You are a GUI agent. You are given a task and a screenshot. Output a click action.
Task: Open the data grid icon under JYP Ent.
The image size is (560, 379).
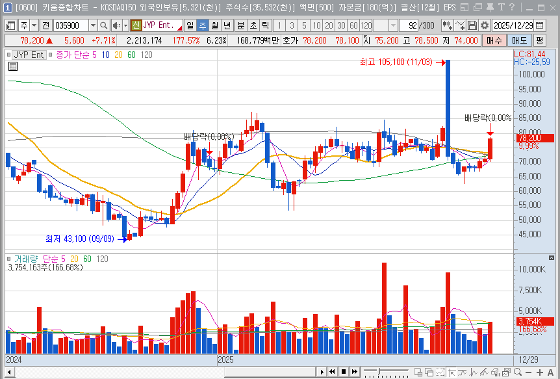13,66
